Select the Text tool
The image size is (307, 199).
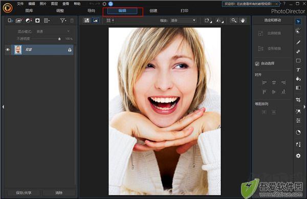coord(298,70)
